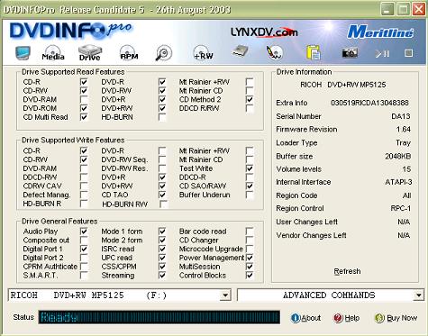Click the stop square toolbar icon
Screen dimensions: 428x336
(x=408, y=53)
